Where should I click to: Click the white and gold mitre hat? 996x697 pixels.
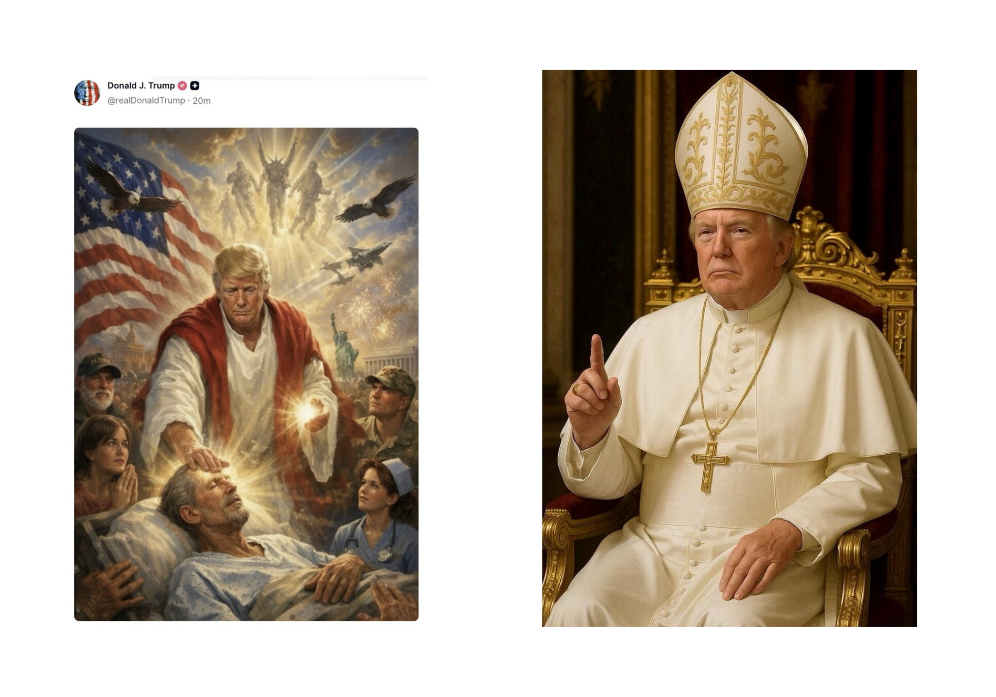tap(741, 147)
